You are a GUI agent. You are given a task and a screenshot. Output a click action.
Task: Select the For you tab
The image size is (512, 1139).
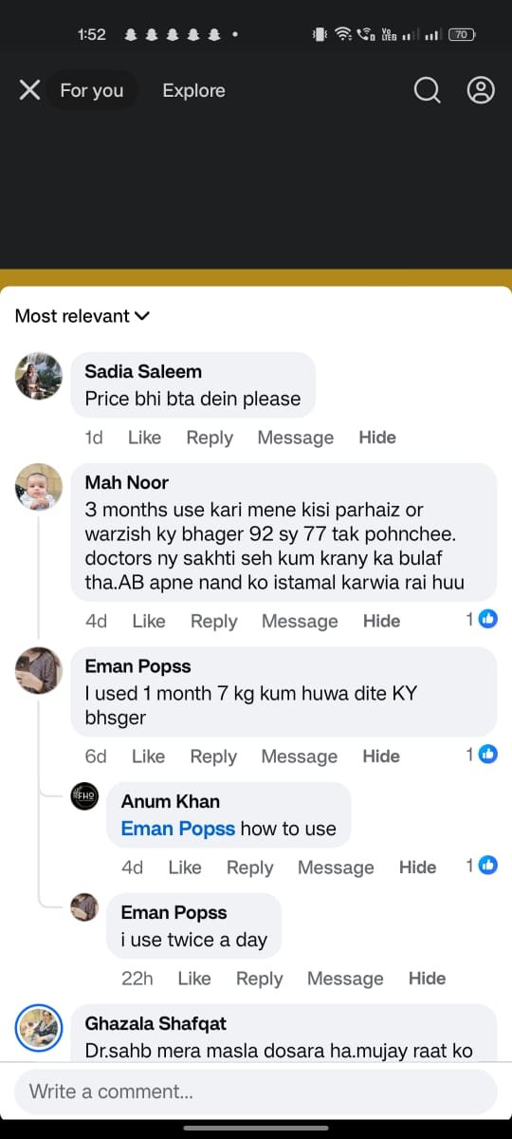[x=92, y=91]
